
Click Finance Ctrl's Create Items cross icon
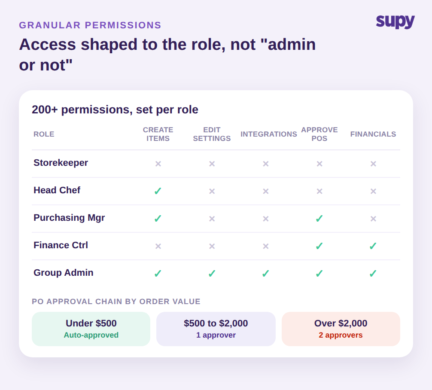point(158,246)
